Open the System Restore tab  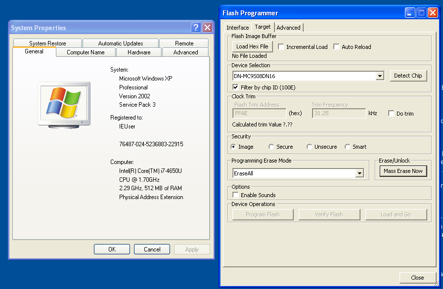pyautogui.click(x=47, y=43)
